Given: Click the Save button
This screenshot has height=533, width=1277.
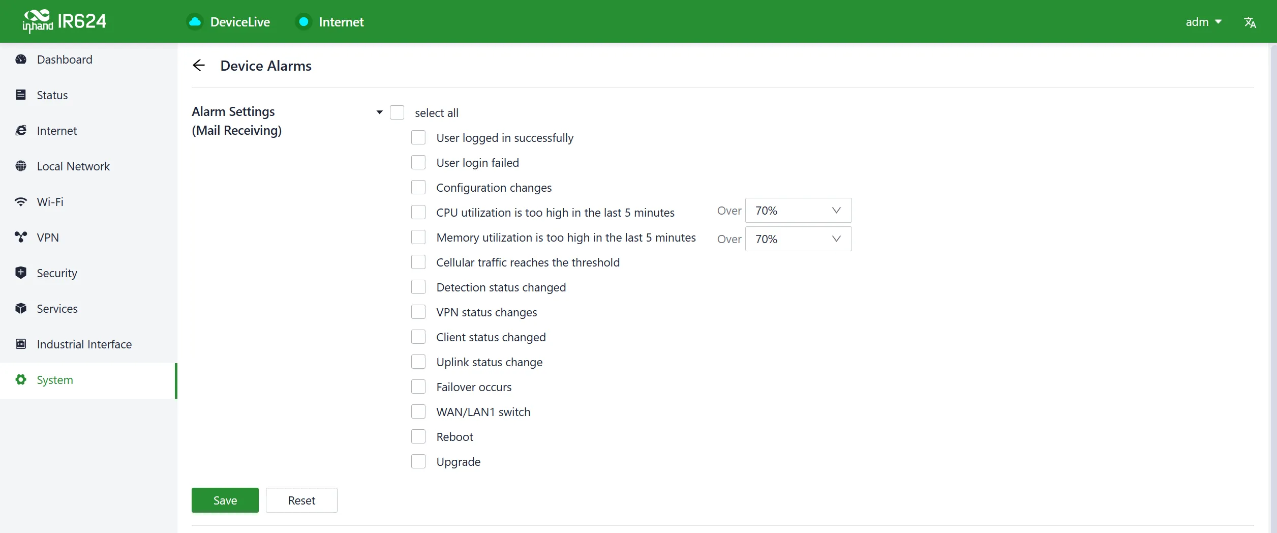Looking at the screenshot, I should (x=225, y=500).
